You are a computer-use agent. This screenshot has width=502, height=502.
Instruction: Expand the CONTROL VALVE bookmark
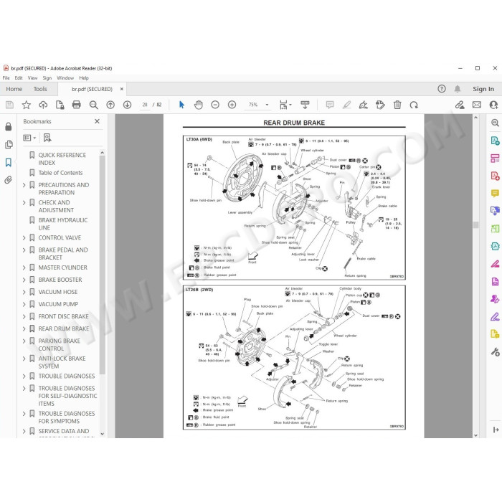pyautogui.click(x=24, y=238)
